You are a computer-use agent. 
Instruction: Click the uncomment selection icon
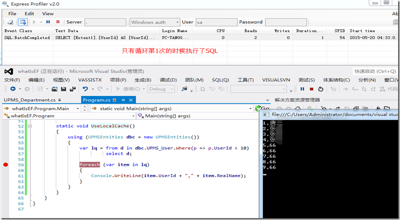(x=221, y=89)
